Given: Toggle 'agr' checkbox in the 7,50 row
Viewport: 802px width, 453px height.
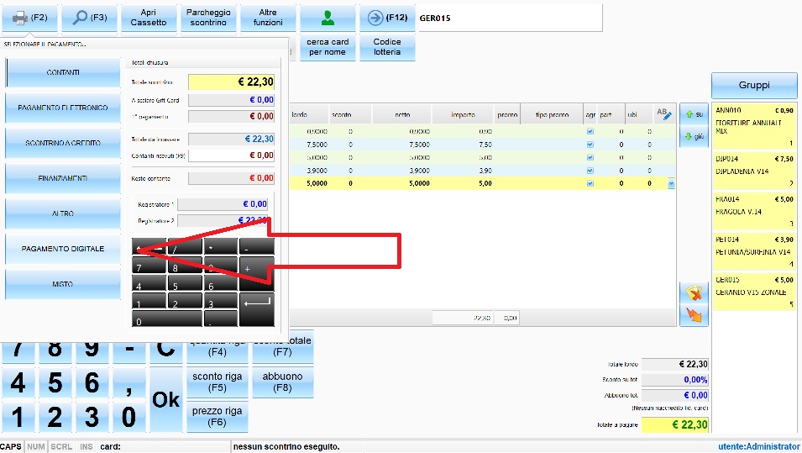Looking at the screenshot, I should pyautogui.click(x=590, y=145).
